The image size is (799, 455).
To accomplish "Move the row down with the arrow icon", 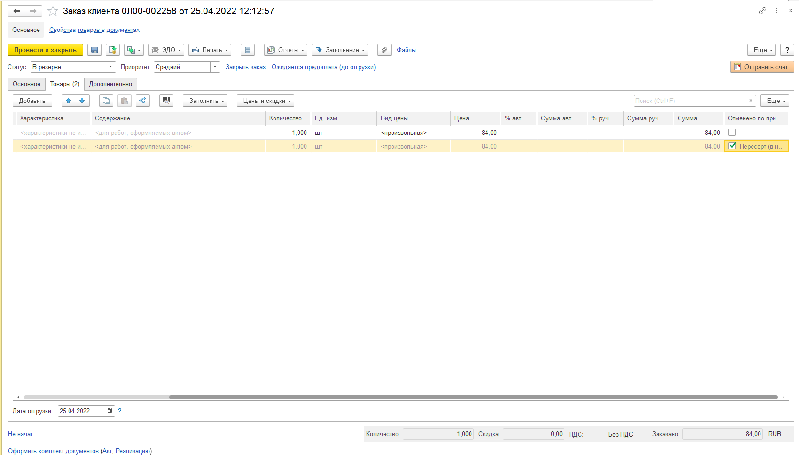I will pyautogui.click(x=82, y=101).
